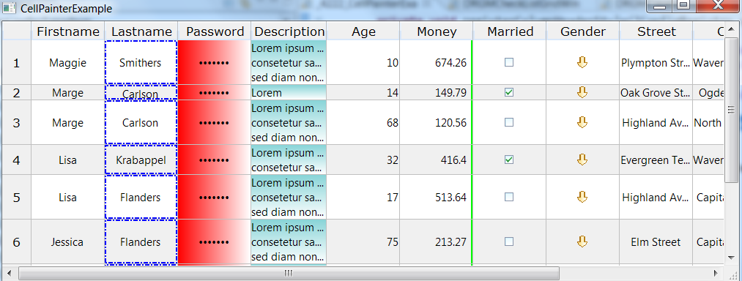Select the Married column header

(510, 31)
